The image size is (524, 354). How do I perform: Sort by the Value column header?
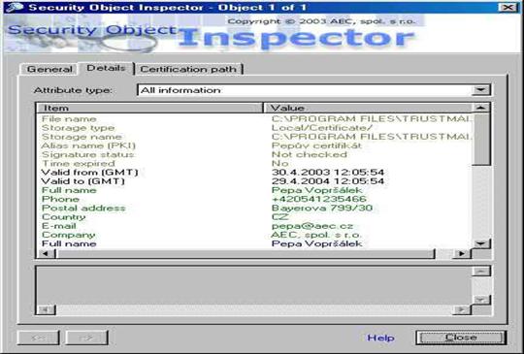point(367,108)
